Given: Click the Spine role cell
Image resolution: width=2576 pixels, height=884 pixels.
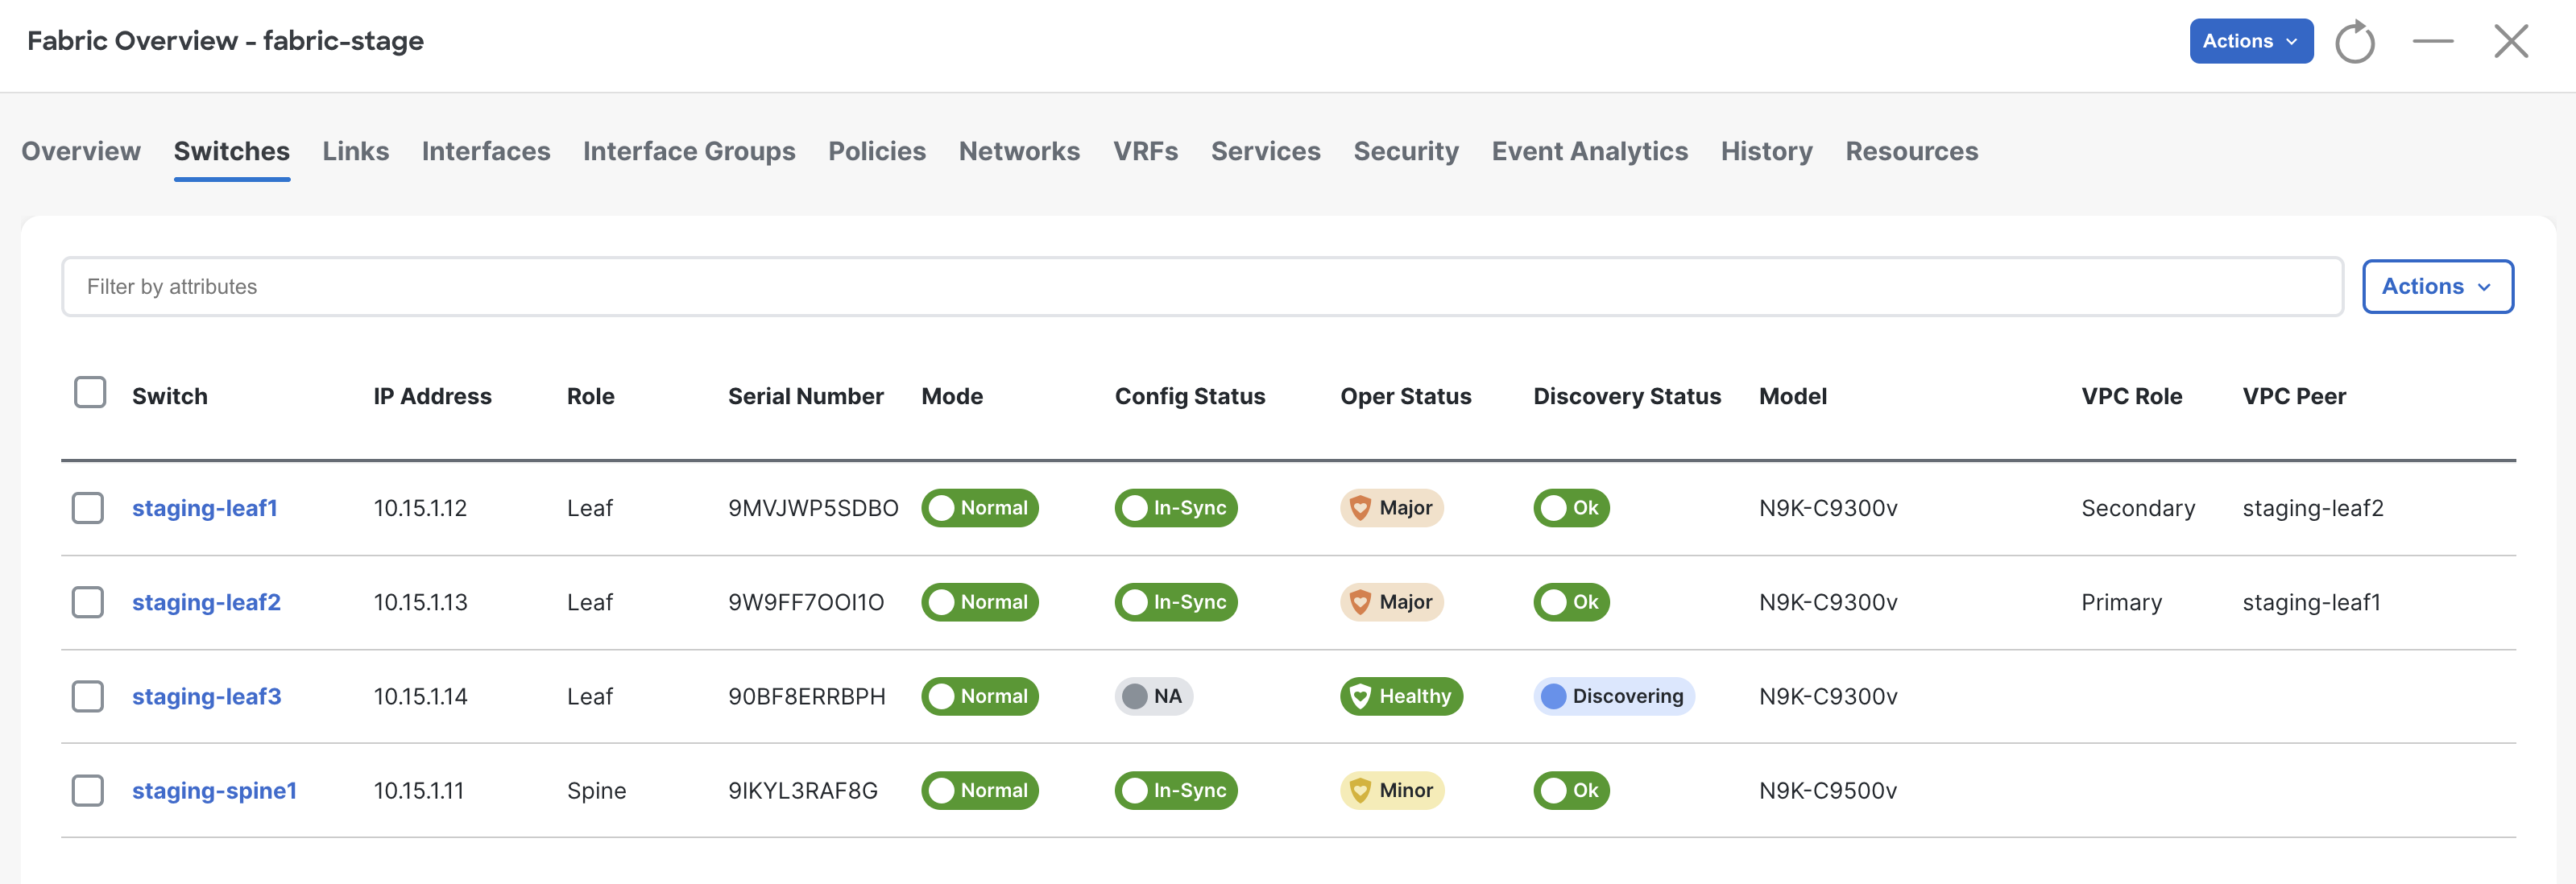Looking at the screenshot, I should [x=597, y=790].
